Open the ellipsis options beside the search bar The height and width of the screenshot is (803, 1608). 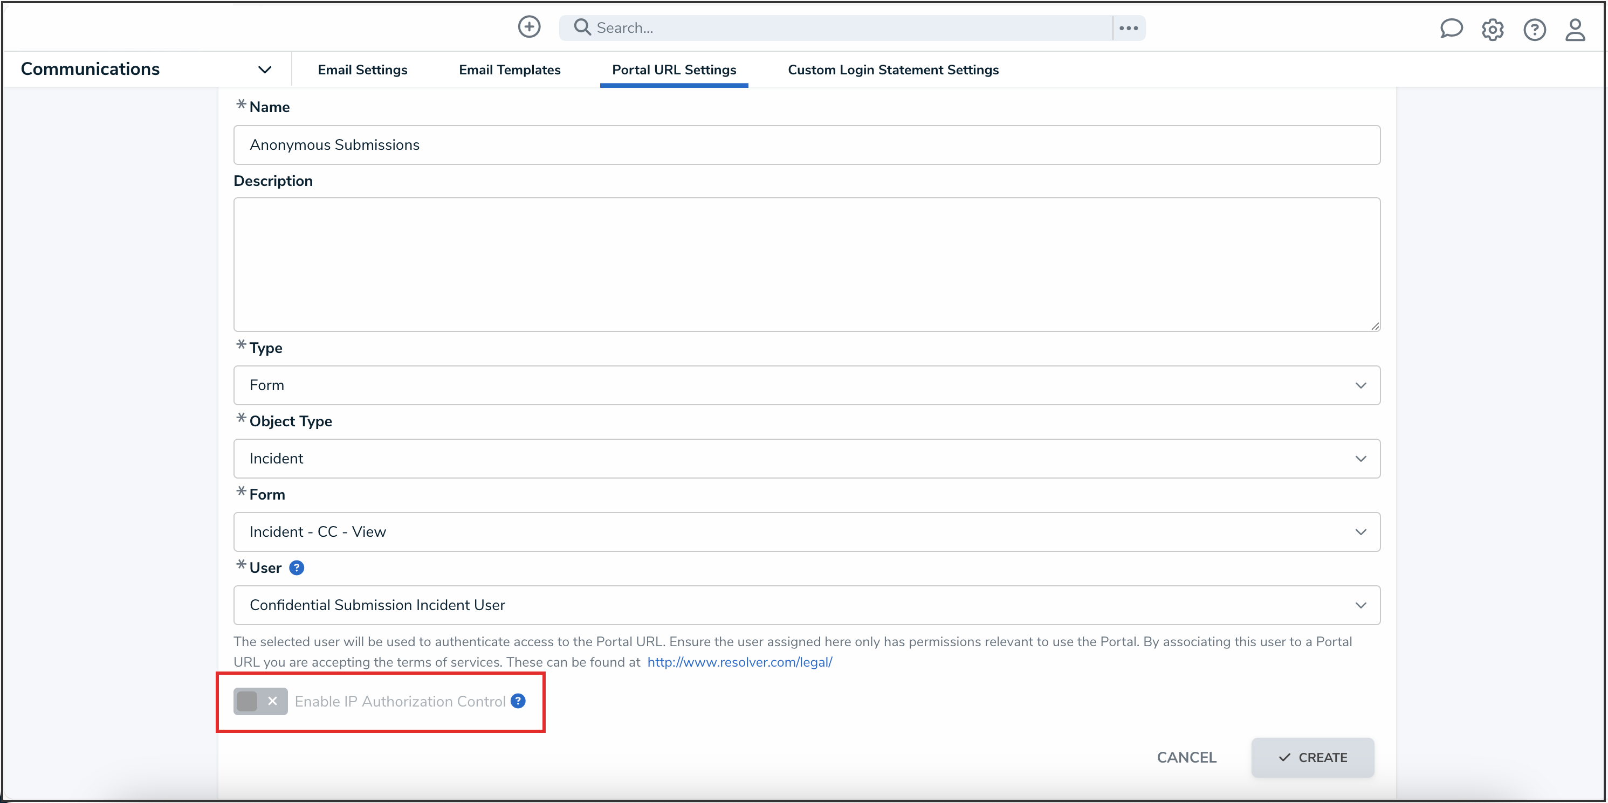1128,27
